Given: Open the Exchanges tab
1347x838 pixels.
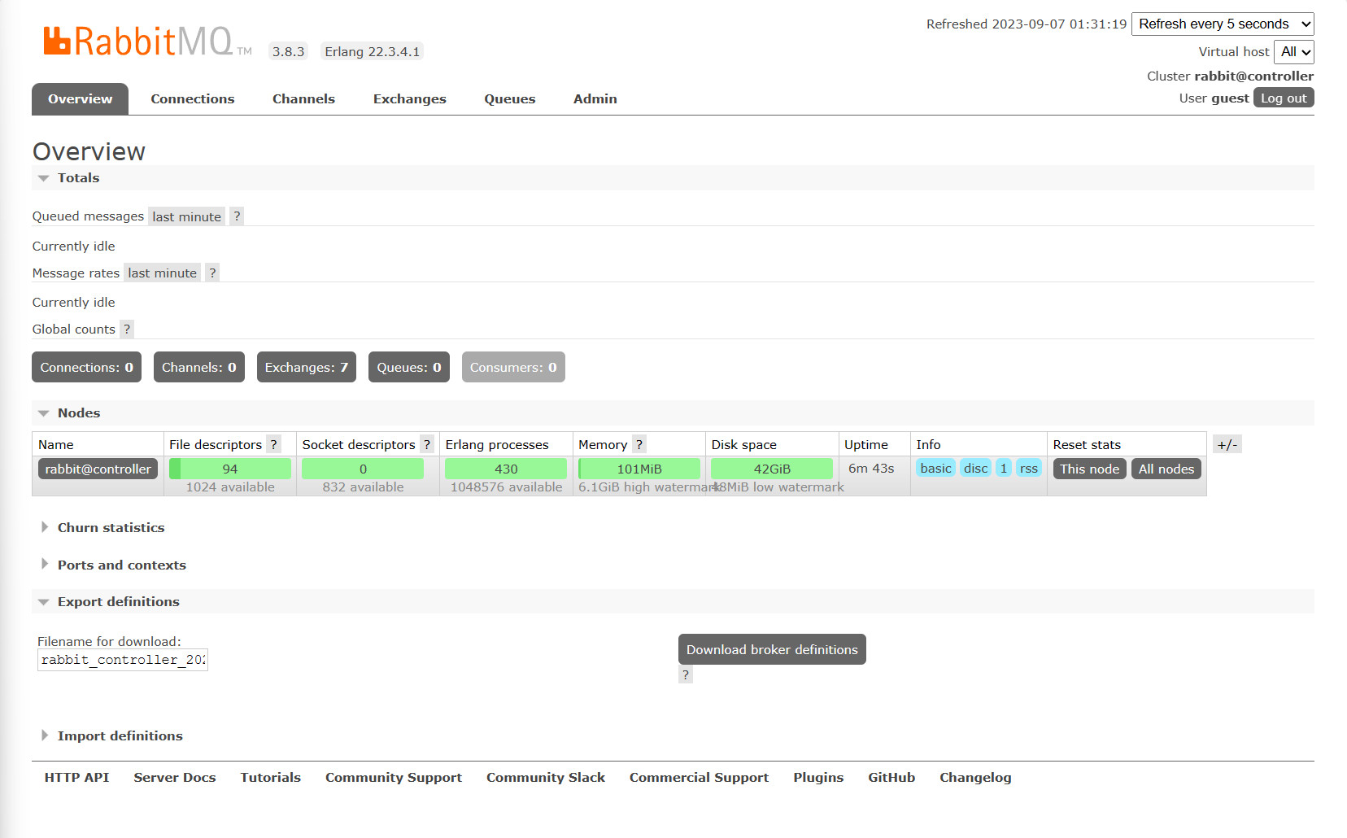Looking at the screenshot, I should tap(410, 99).
